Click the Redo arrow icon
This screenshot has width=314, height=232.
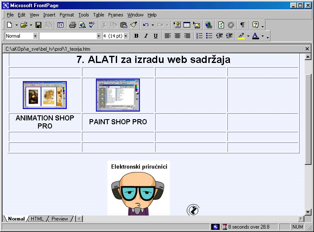160,25
